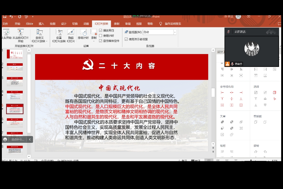Click the 中国式现代化 slide heading

[119, 88]
